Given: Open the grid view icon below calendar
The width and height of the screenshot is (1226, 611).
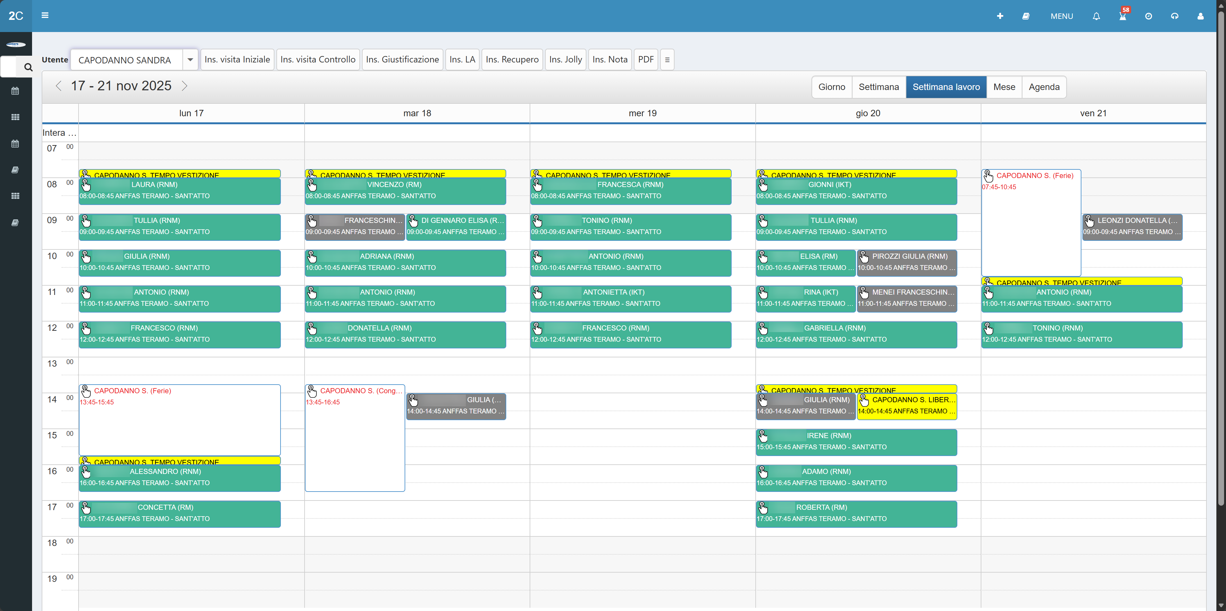Looking at the screenshot, I should [x=16, y=117].
